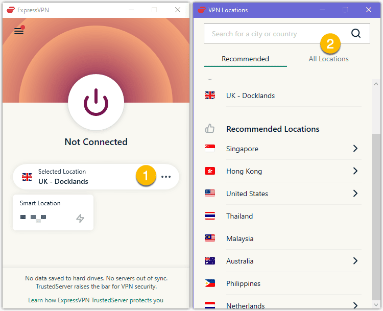Select the Singapore flag icon
The height and width of the screenshot is (311, 383).
click(x=210, y=149)
